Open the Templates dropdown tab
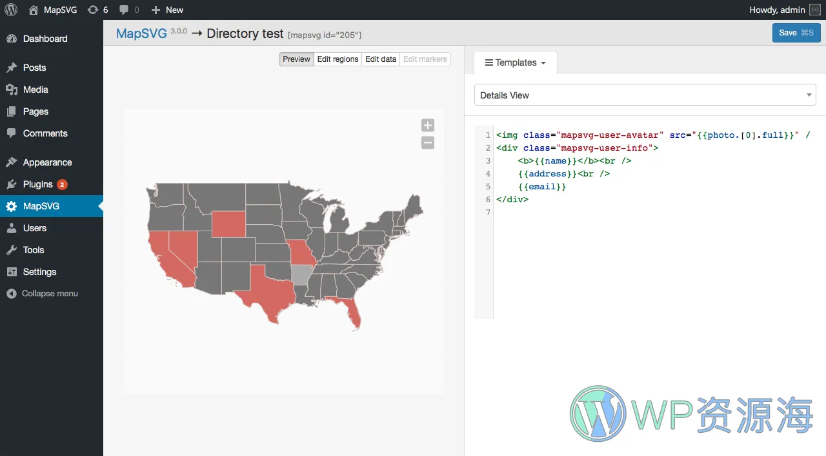The height and width of the screenshot is (456, 826). pos(516,63)
